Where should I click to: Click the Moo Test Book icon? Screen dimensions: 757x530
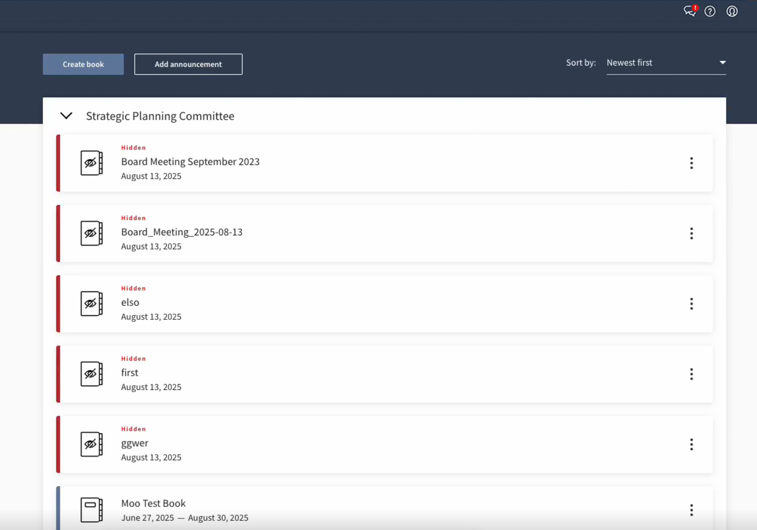[91, 510]
